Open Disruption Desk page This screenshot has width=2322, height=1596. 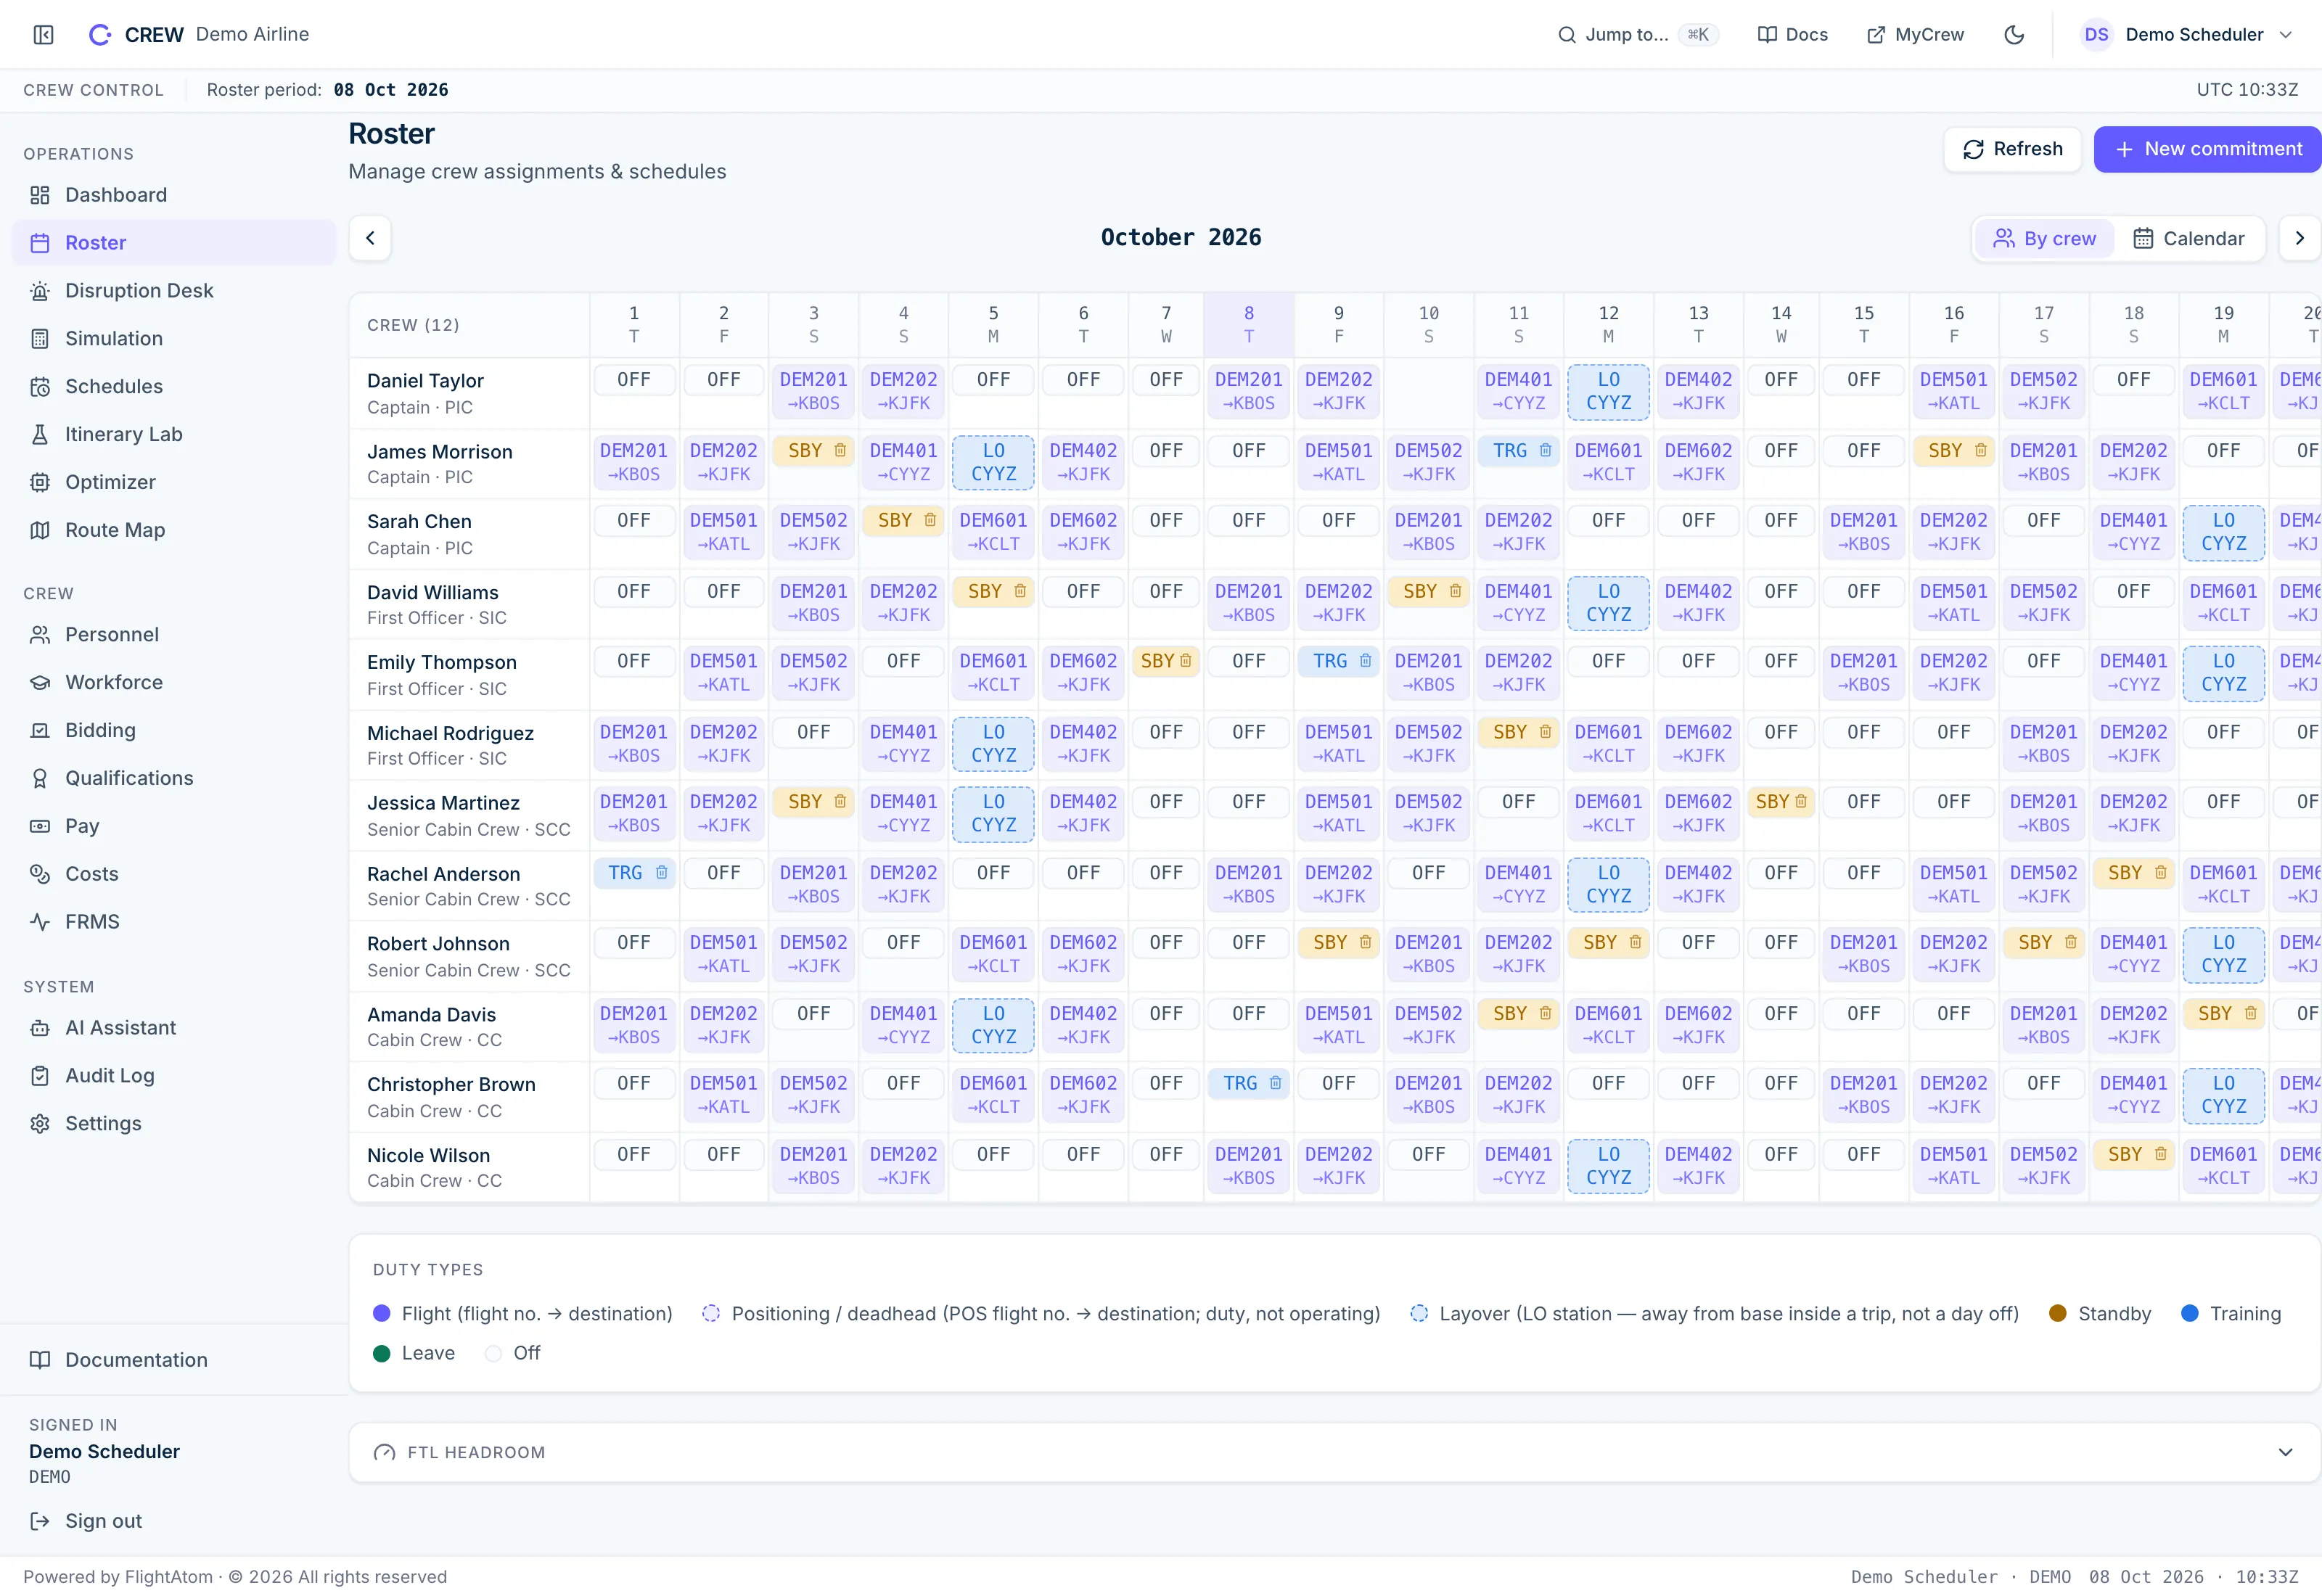click(x=174, y=291)
